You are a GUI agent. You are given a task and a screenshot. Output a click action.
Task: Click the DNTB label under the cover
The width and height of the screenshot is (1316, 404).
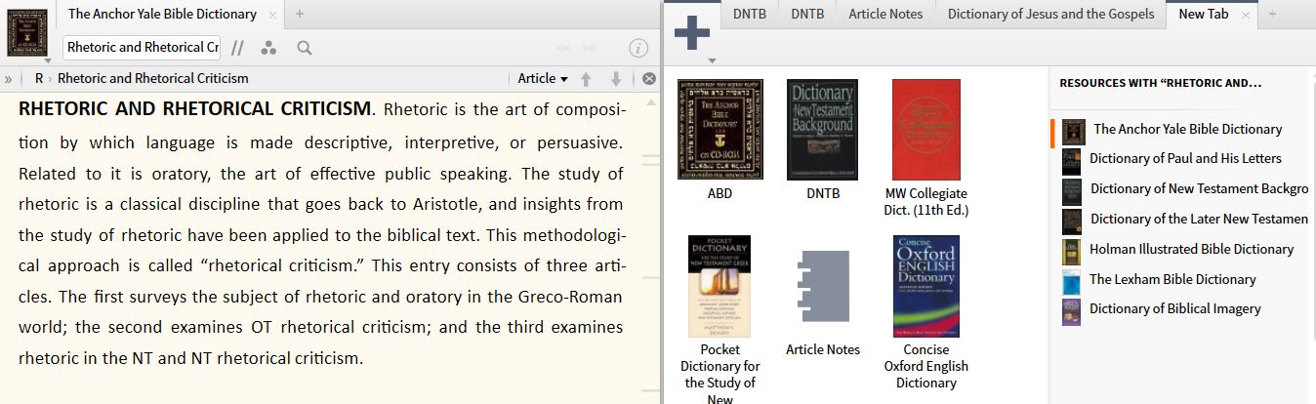click(x=823, y=193)
